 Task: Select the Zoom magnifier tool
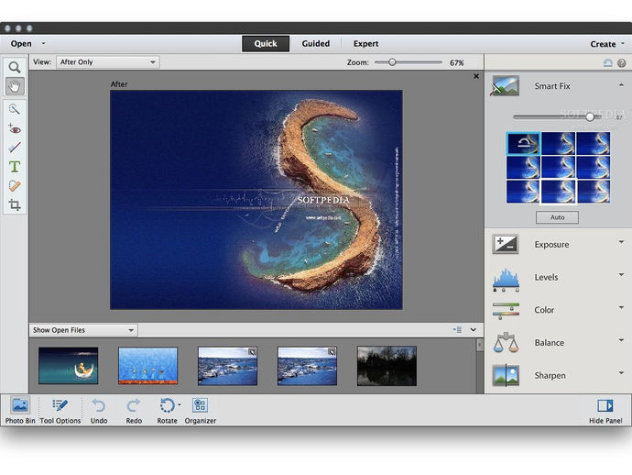tap(15, 67)
